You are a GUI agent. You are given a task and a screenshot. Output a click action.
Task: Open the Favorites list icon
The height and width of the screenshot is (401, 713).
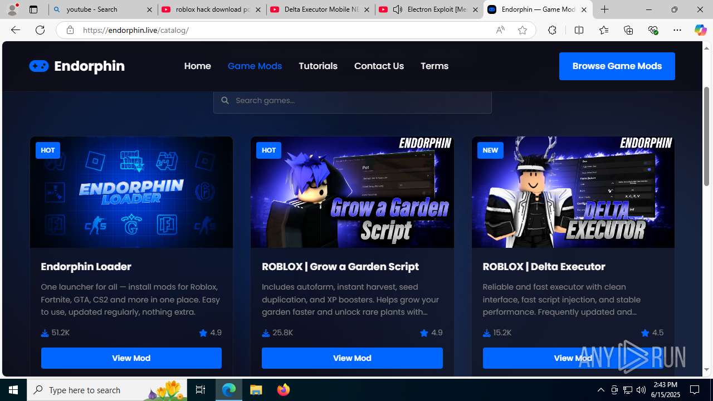tap(604, 30)
